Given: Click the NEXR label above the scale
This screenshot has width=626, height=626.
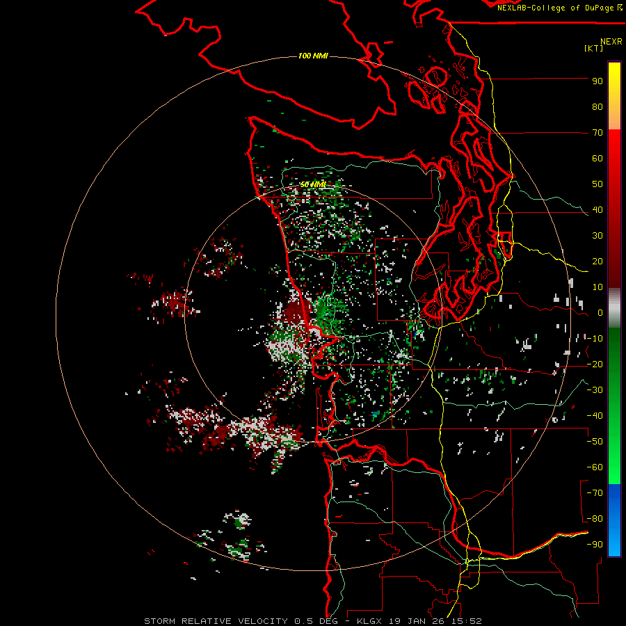Looking at the screenshot, I should pos(611,42).
